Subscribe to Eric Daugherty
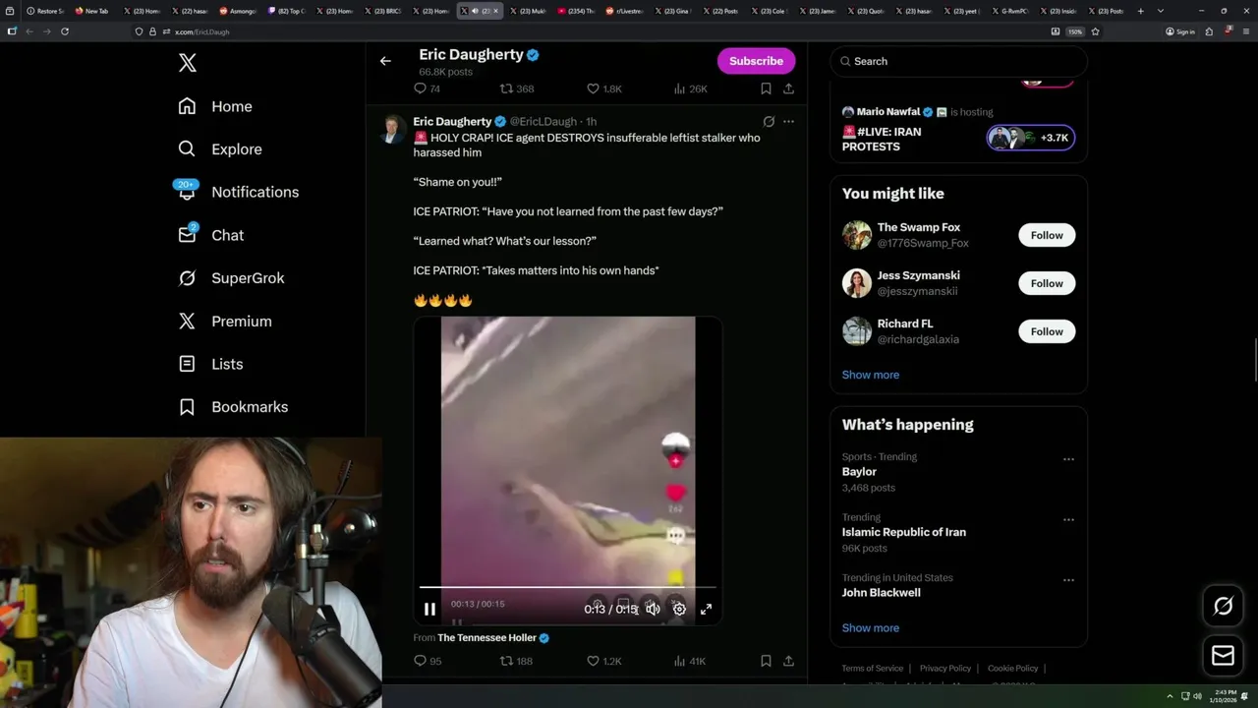The height and width of the screenshot is (708, 1258). coord(756,61)
